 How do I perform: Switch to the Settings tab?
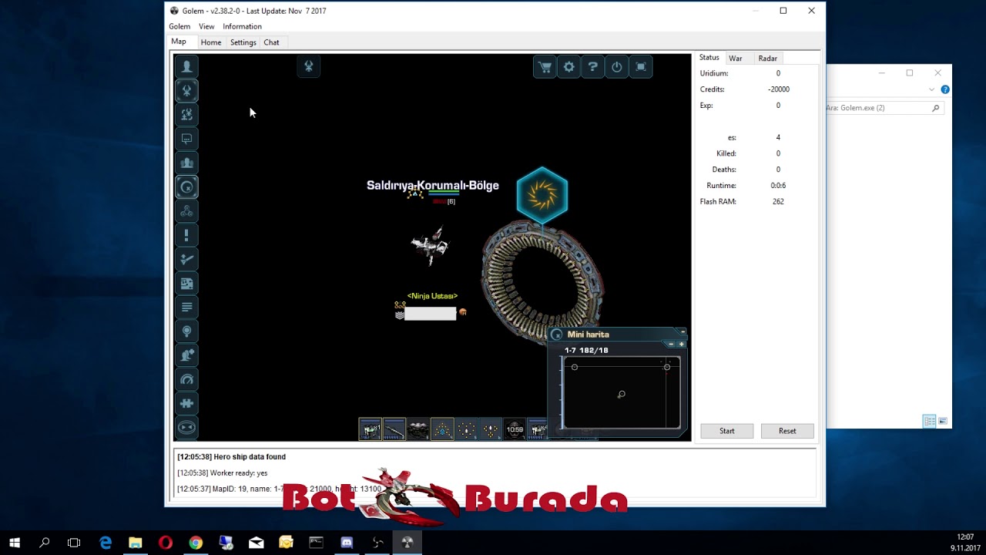click(x=243, y=42)
